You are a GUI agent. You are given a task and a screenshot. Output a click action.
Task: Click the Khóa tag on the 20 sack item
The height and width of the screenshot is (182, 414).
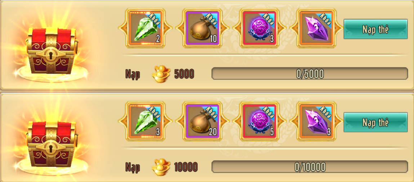(x=212, y=112)
